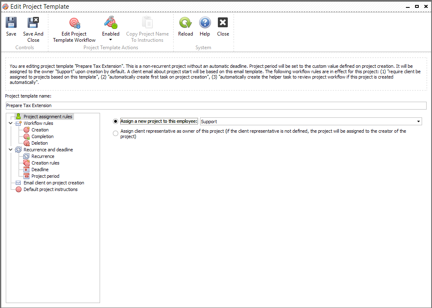Select Email client on project creation
432x308 pixels.
pos(54,183)
